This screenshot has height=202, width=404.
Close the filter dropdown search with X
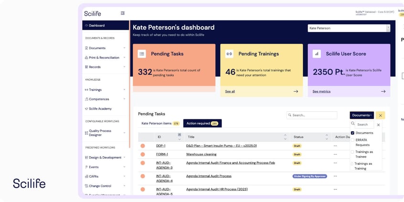click(378, 125)
